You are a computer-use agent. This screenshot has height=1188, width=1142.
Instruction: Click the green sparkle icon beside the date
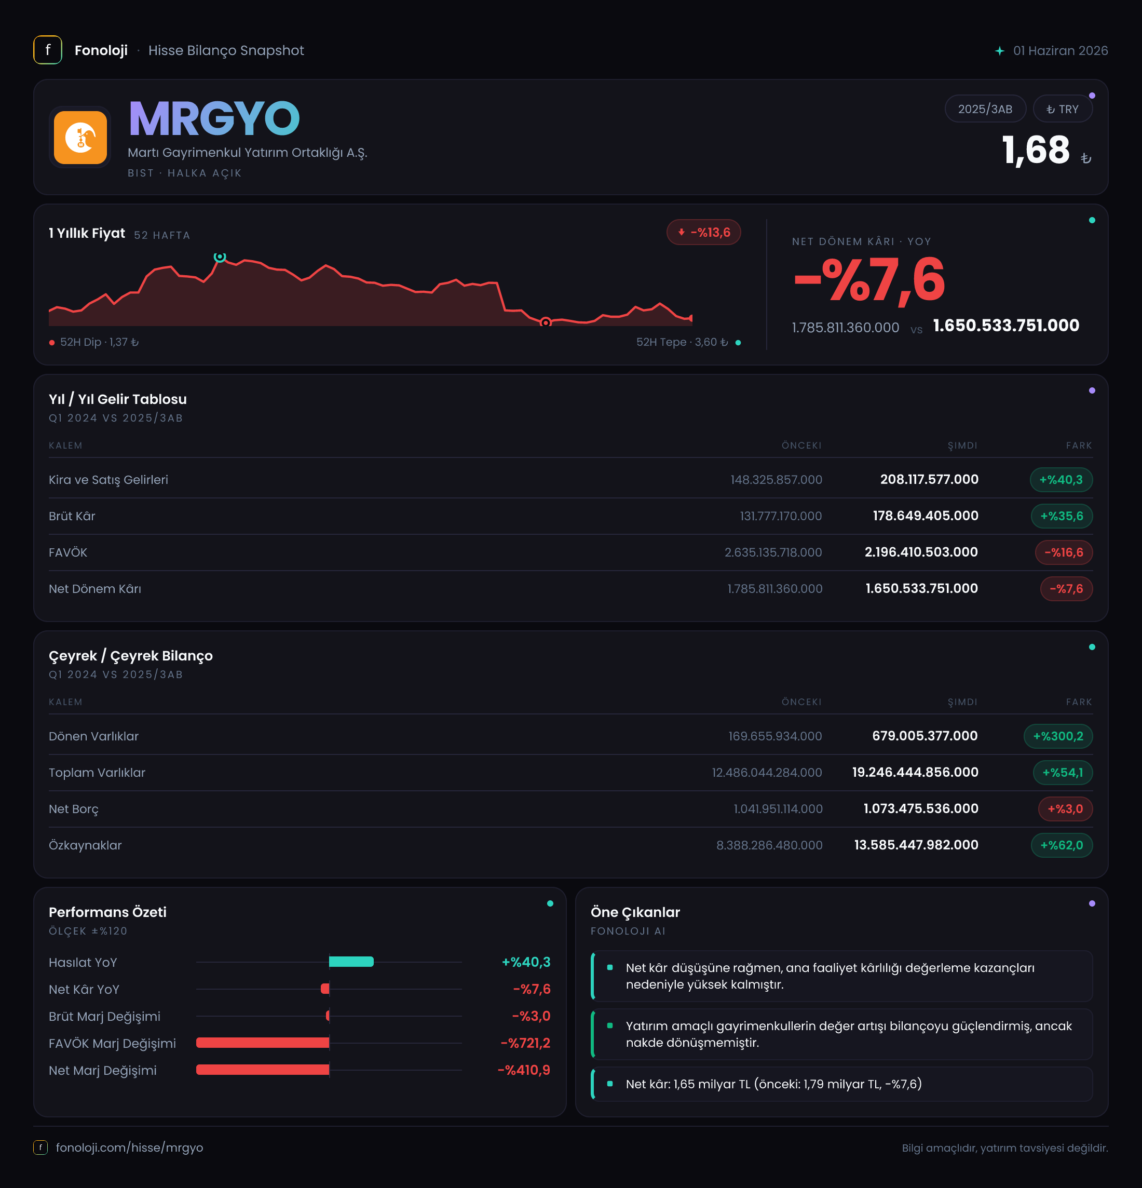[x=1000, y=51]
